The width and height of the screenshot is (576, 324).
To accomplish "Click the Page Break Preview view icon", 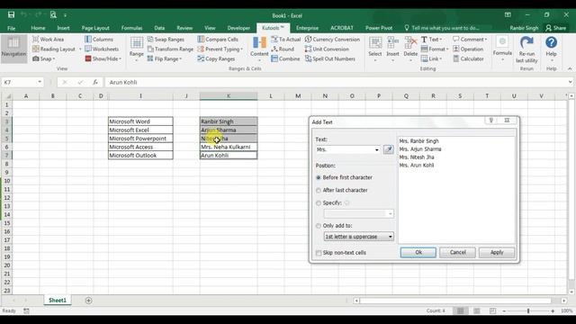I will (492, 310).
